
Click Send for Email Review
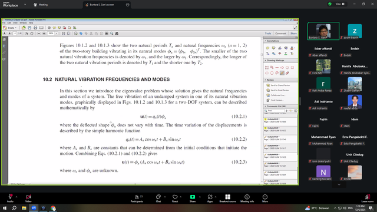277,90
